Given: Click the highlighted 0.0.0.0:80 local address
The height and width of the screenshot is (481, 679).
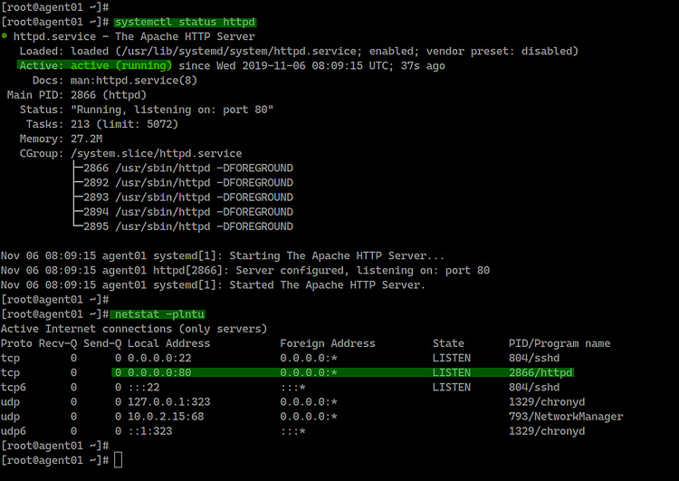Looking at the screenshot, I should point(154,372).
